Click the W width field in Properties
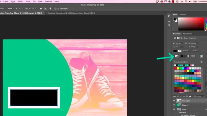The height and width of the screenshot is (116, 207). click(x=179, y=43)
